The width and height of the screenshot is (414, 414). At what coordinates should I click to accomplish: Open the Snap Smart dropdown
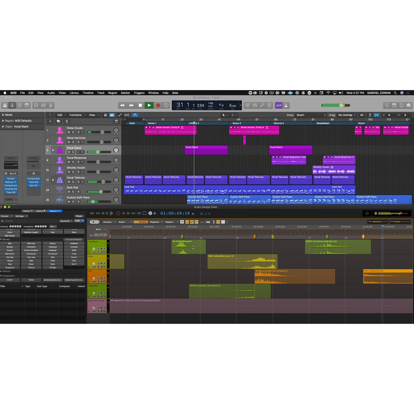[310, 115]
